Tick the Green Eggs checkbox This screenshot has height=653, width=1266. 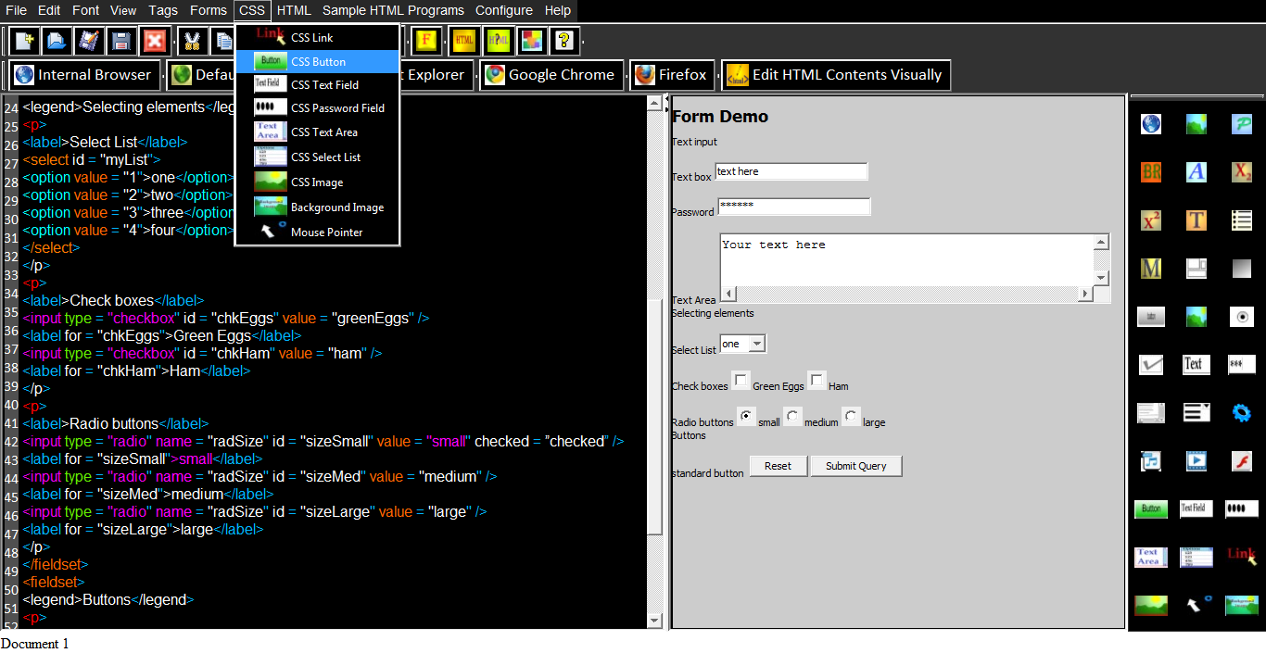tap(741, 381)
